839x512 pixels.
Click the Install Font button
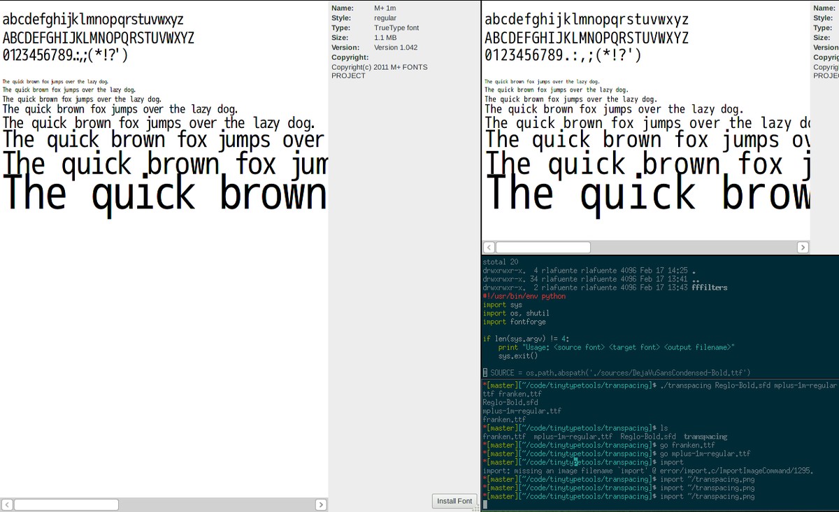[x=454, y=501]
